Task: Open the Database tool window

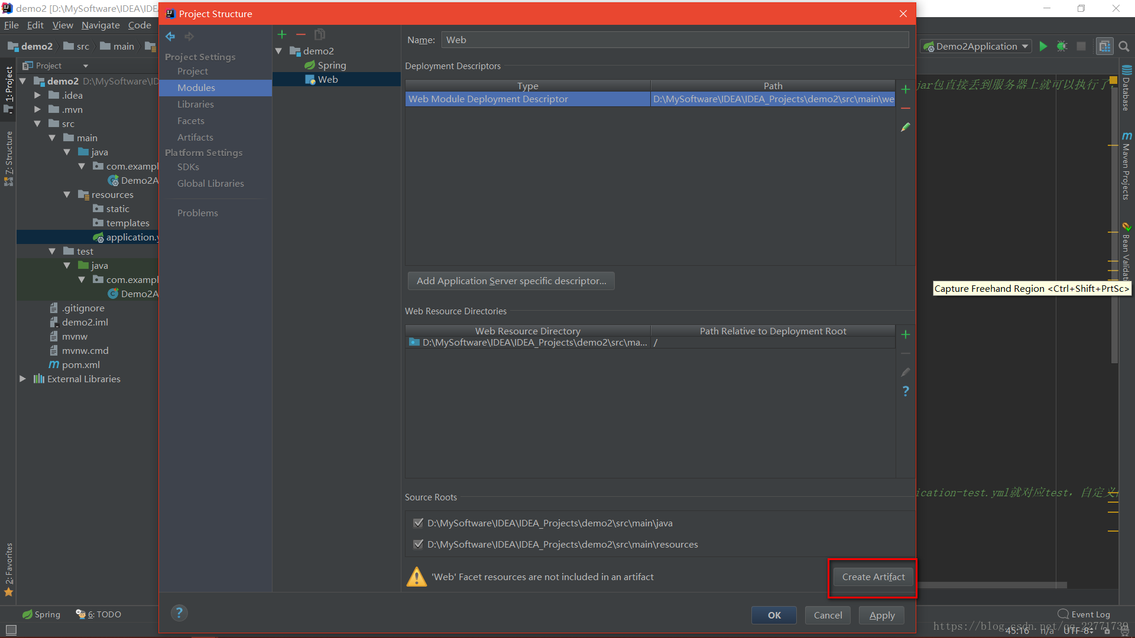Action: tap(1127, 87)
